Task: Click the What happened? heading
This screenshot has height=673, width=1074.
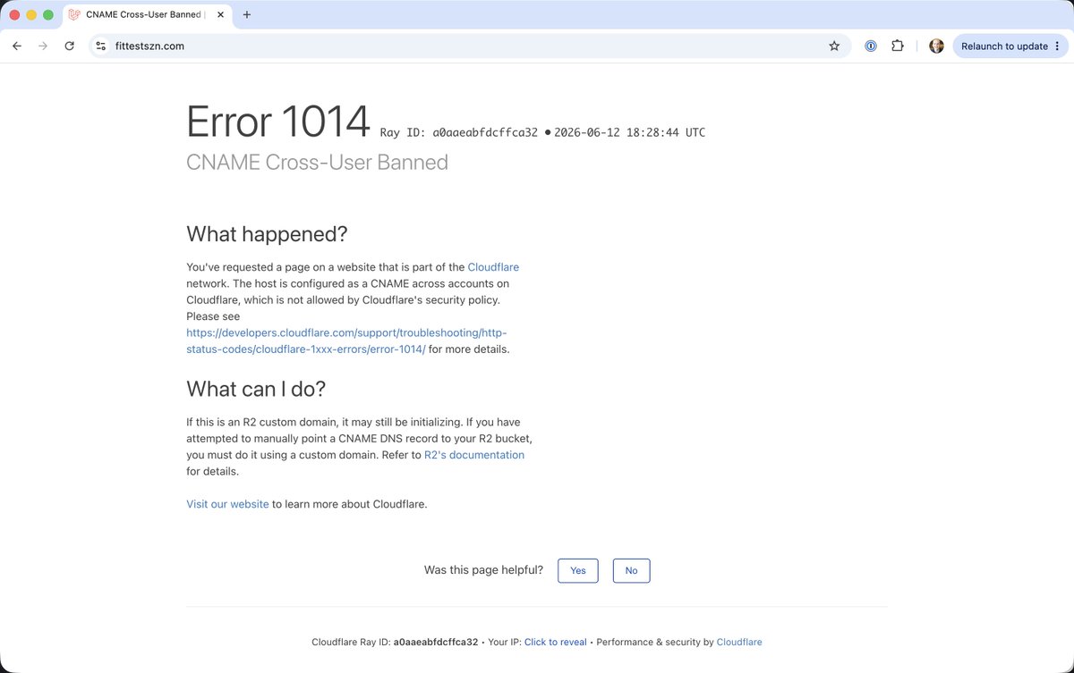Action: [x=267, y=234]
